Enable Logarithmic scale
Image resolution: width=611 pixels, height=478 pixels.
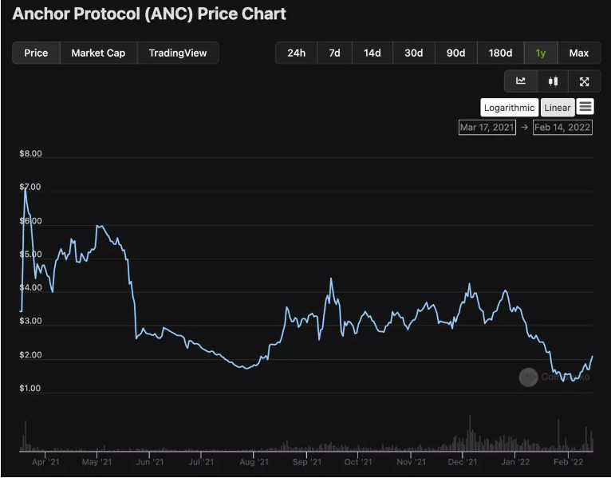[x=509, y=108]
